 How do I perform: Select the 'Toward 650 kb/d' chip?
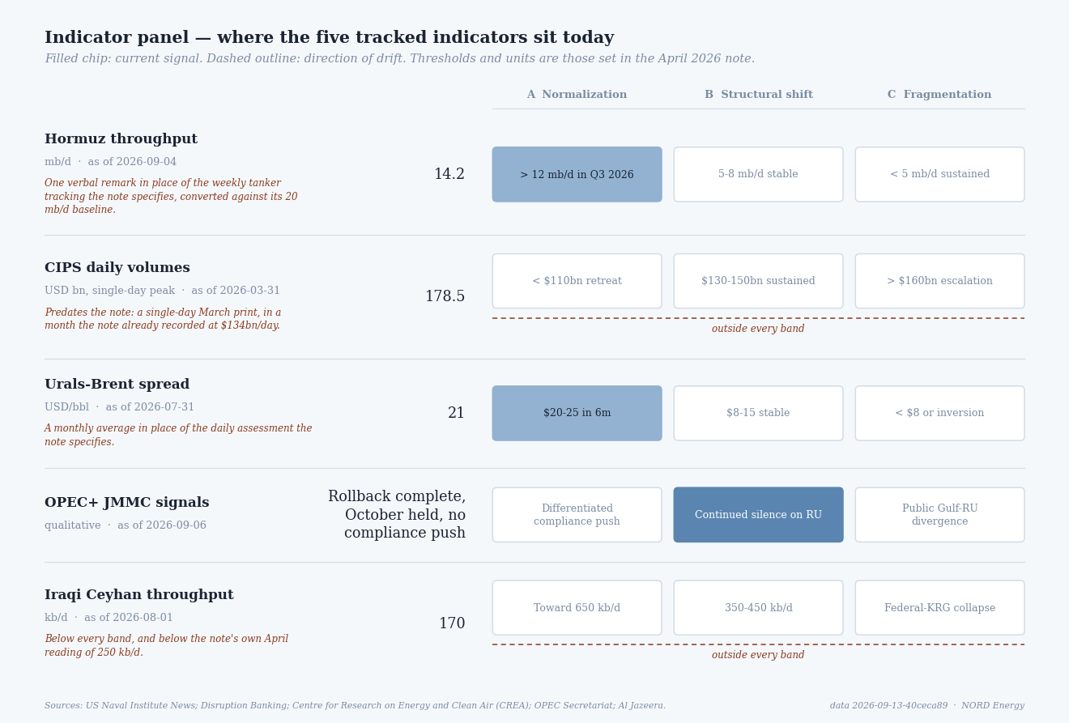click(577, 608)
